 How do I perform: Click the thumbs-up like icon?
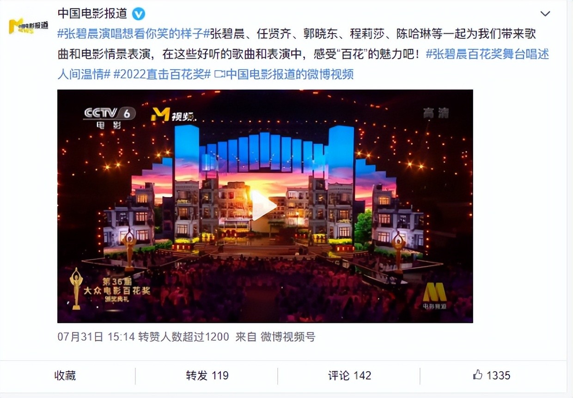(x=478, y=375)
